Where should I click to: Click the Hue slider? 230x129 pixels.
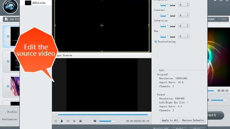pos(168,36)
